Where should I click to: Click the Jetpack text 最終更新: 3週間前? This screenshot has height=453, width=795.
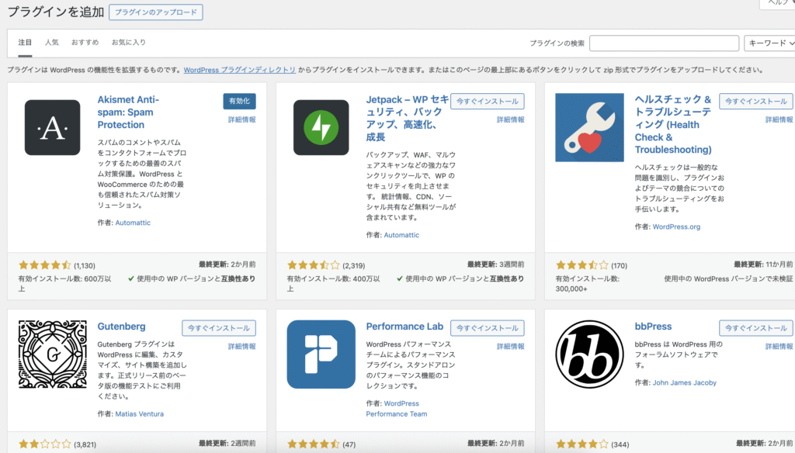click(x=496, y=265)
